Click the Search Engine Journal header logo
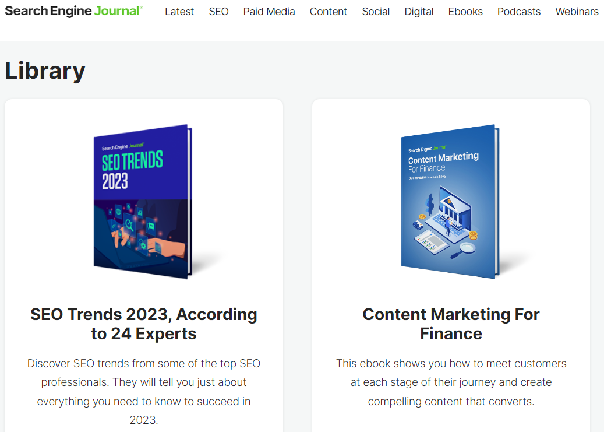604x432 pixels. coord(73,11)
